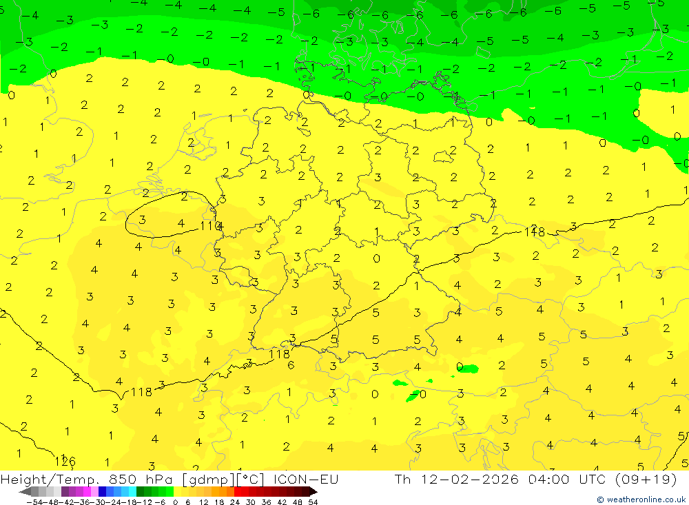Click the '(09+19)' forecast run label
The image size is (689, 505).
(x=646, y=479)
